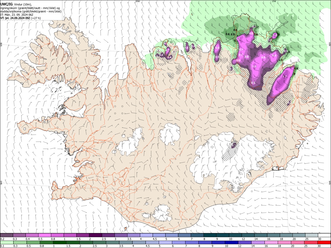Select the snow legend swatch labeled 14
Viewport: 331px width, 248px height.
[x=261, y=235]
